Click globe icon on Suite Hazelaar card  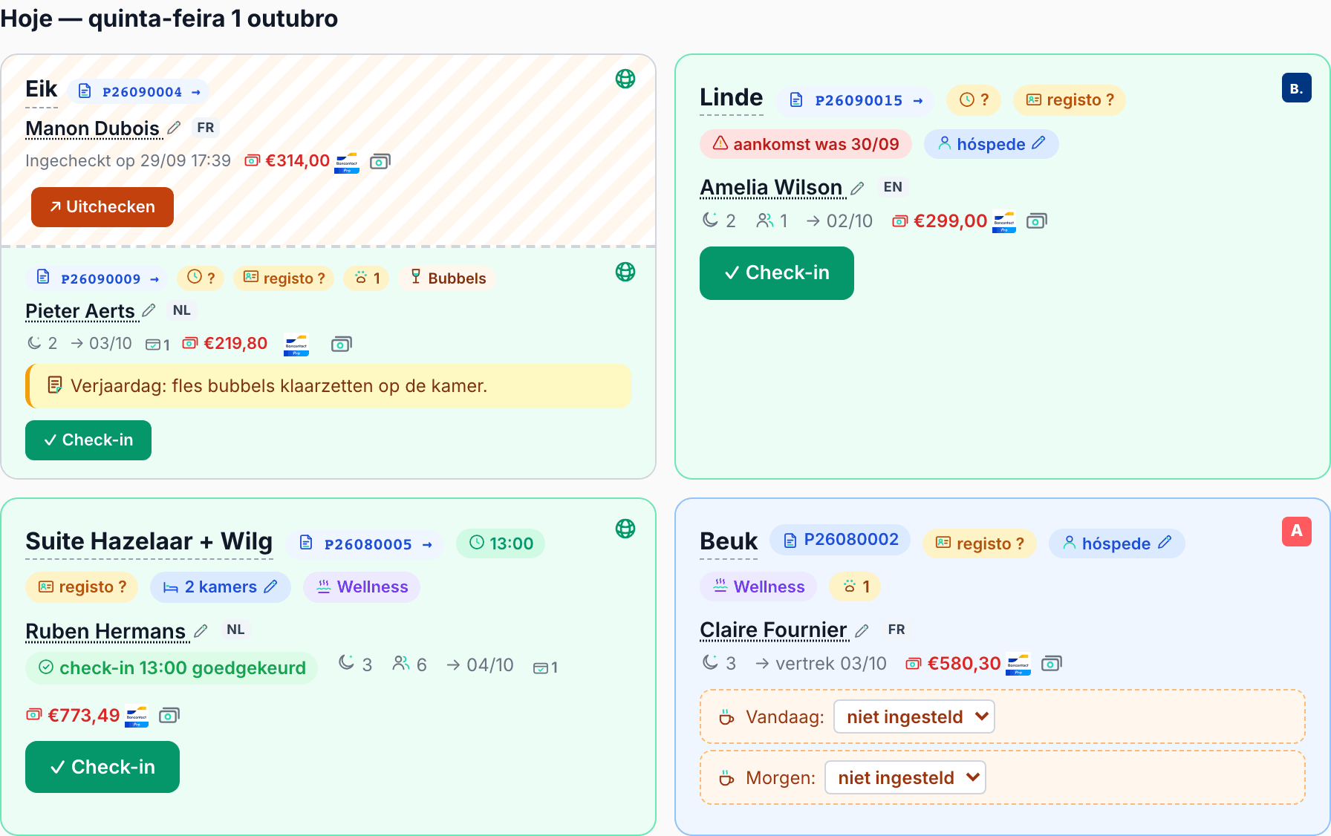tap(625, 529)
